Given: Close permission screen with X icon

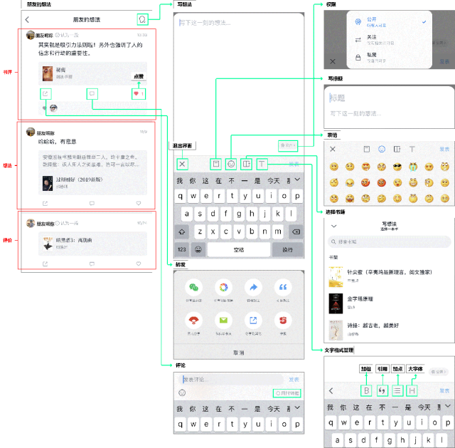Looking at the screenshot, I should (333, 61).
